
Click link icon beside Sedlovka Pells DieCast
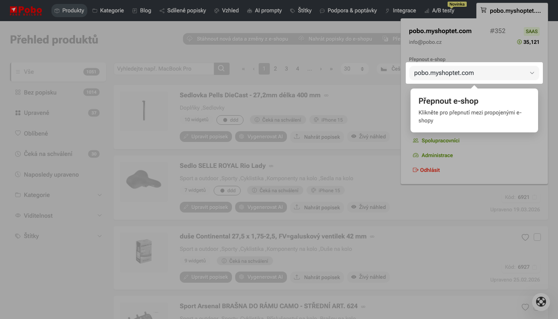tap(326, 96)
